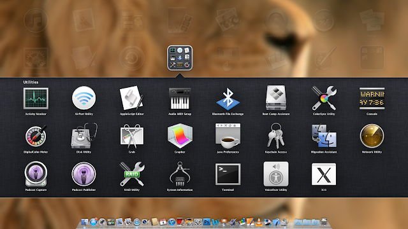Open the Grab screenshot tool
408x229 pixels.
[132, 135]
